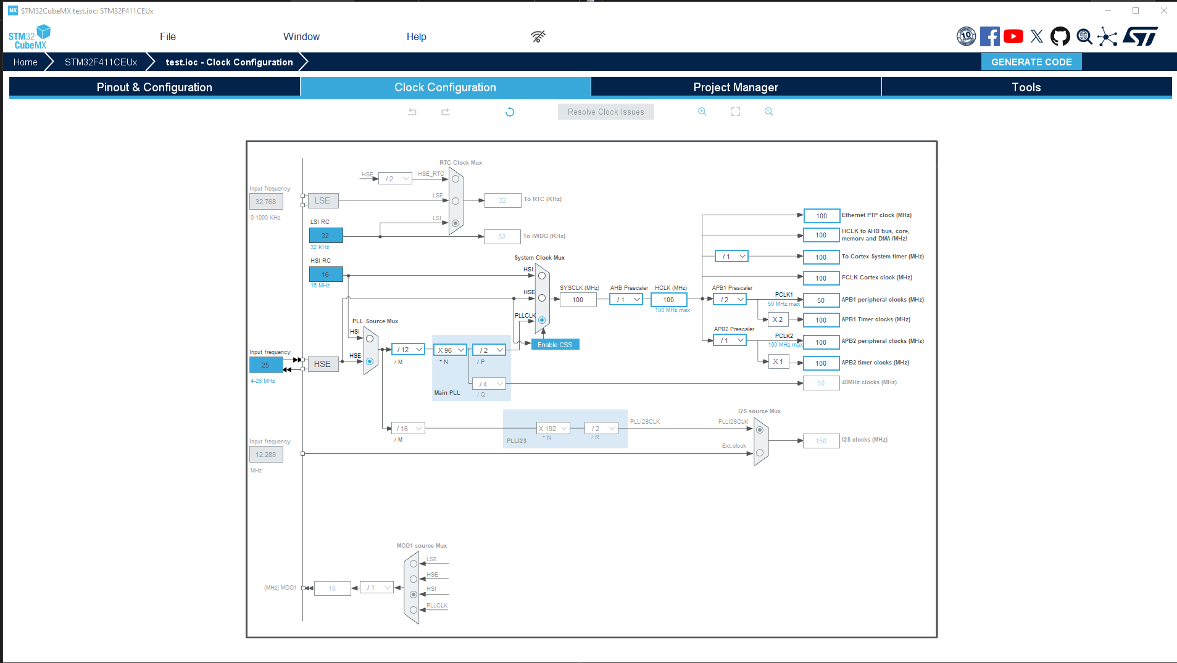
Task: Click the HSE oscillator block
Action: pos(323,364)
